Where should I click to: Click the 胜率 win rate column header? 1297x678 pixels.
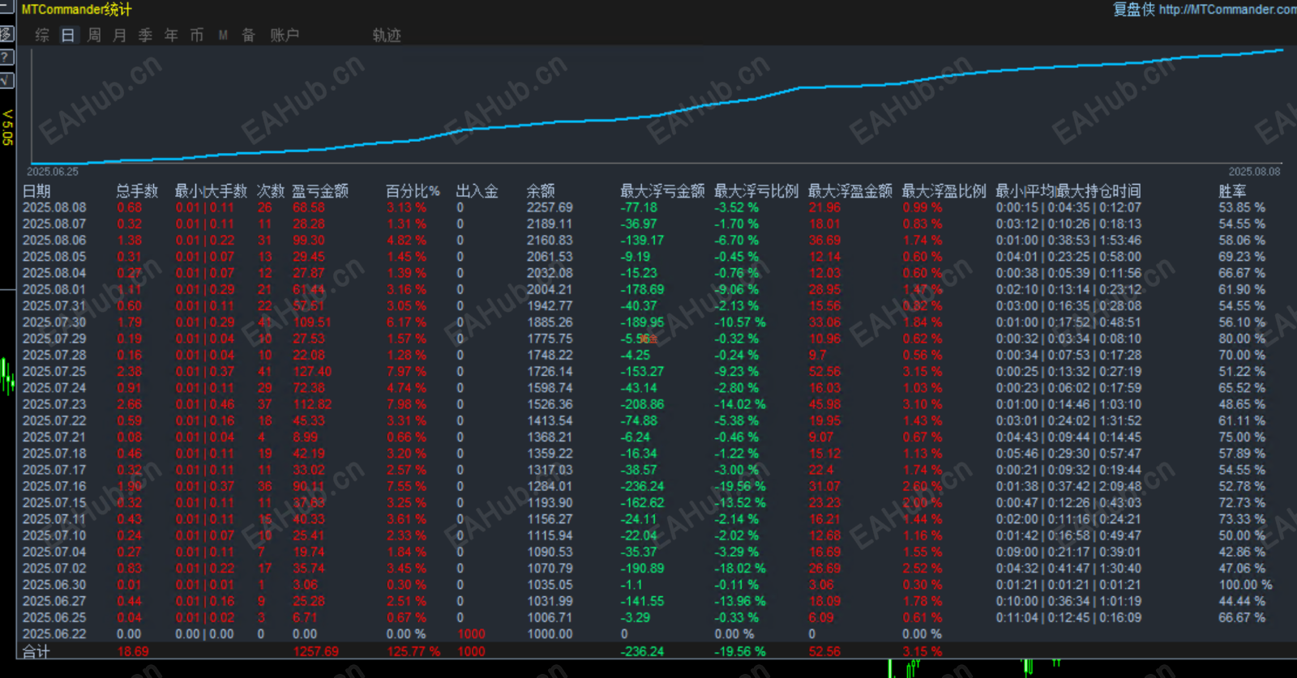[x=1232, y=191]
